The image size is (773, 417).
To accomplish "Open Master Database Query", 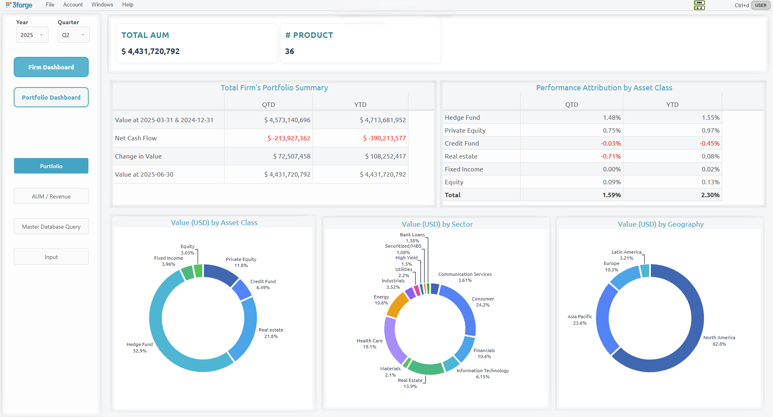I will click(x=51, y=227).
